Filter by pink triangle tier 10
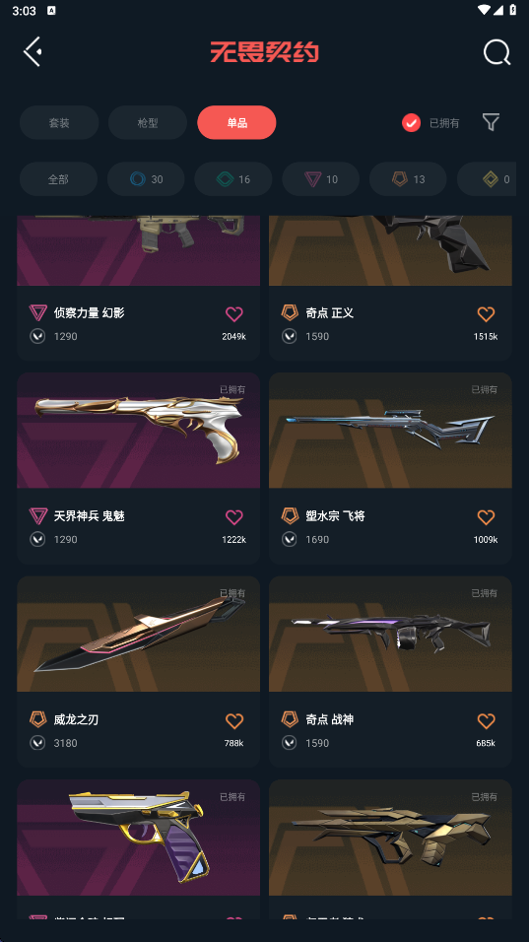The width and height of the screenshot is (529, 942). tap(320, 179)
